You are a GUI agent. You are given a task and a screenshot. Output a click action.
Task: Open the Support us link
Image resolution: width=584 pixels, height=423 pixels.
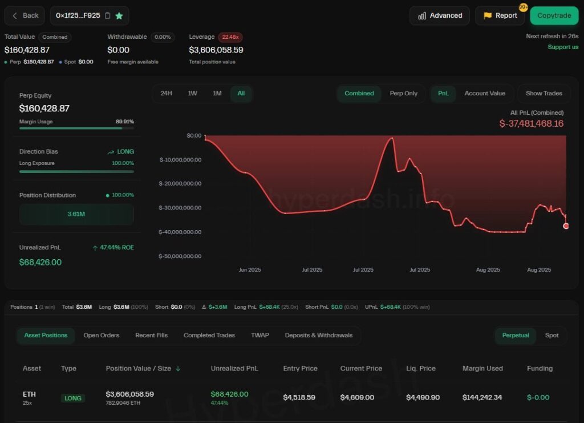pyautogui.click(x=562, y=47)
